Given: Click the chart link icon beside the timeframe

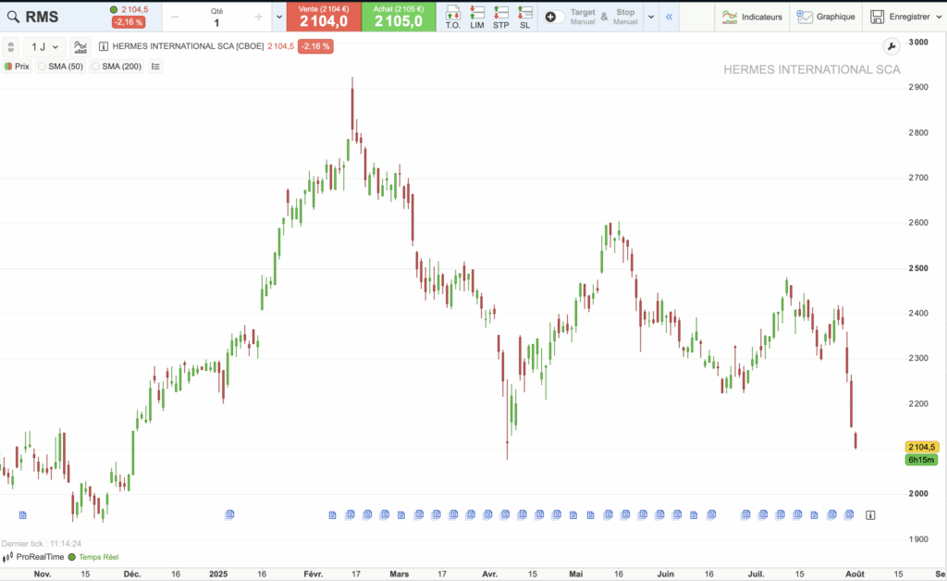Looking at the screenshot, I should tap(10, 47).
